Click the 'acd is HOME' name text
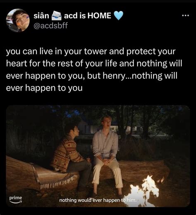 [x=87, y=15]
